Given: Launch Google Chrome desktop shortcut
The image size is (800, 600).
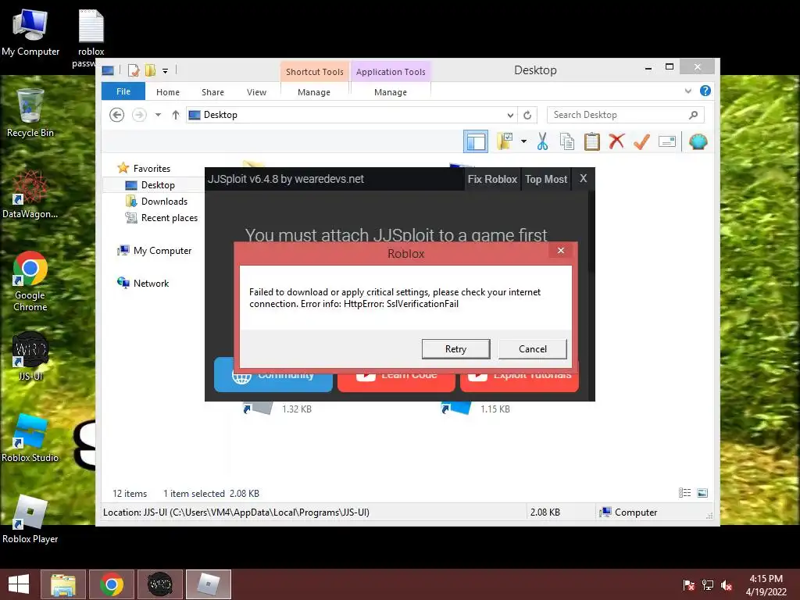Looking at the screenshot, I should click(30, 281).
